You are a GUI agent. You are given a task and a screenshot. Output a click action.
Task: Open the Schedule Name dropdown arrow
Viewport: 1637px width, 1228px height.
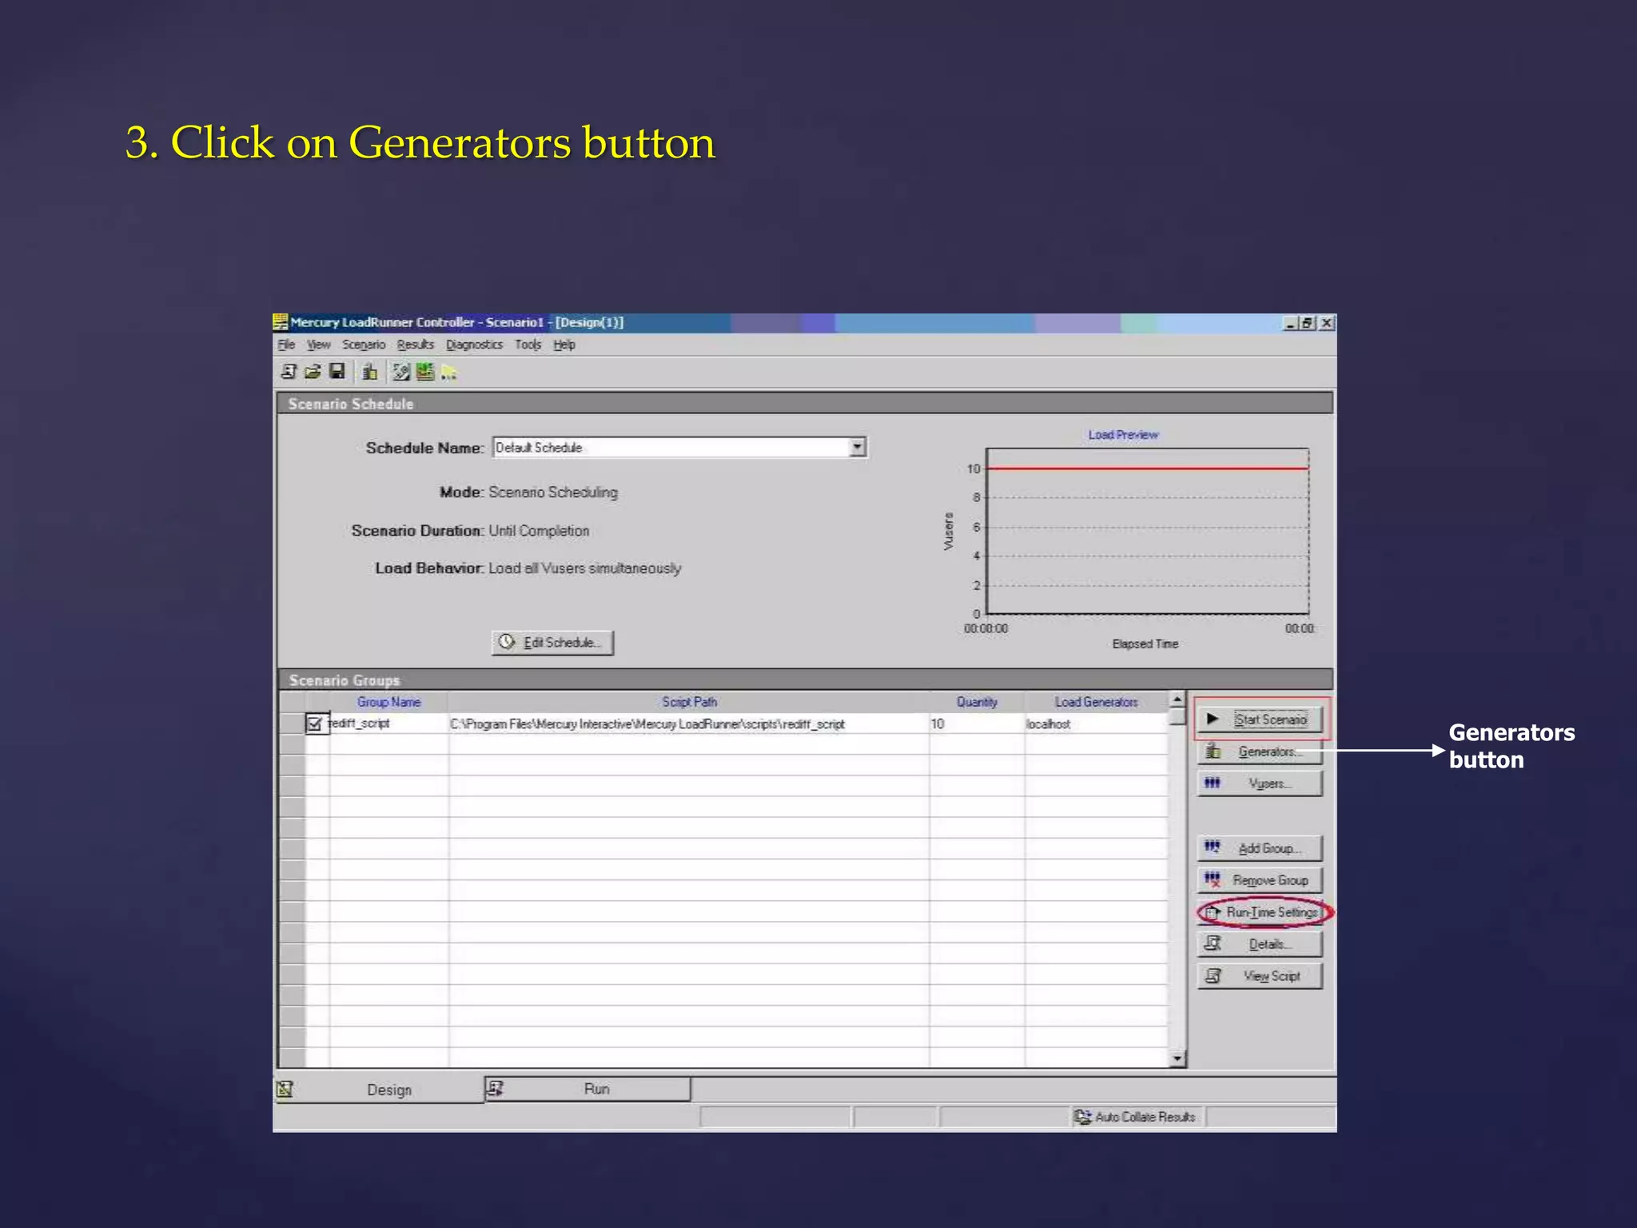tap(857, 447)
